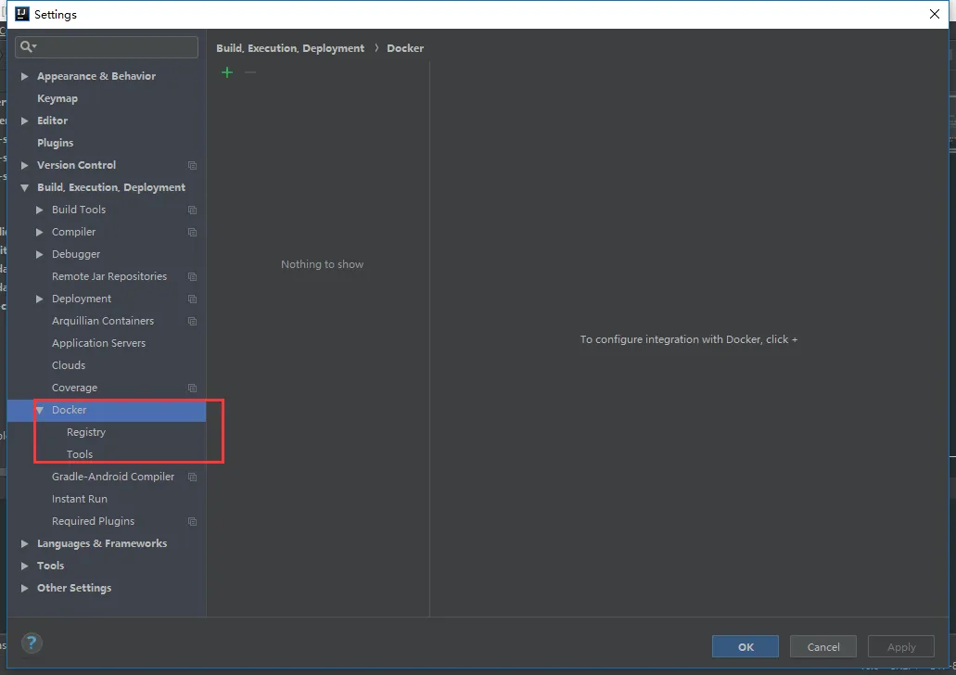Click the project-level icon beside Compiler

(192, 233)
